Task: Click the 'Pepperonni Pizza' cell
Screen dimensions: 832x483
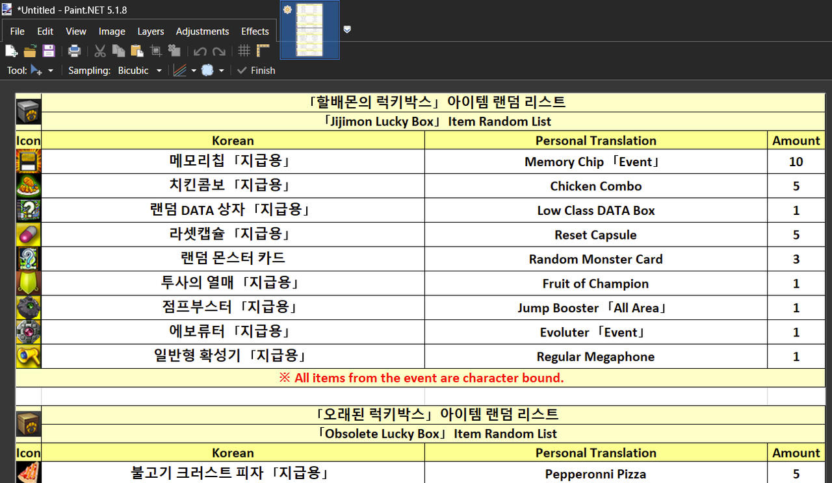Action: pos(596,473)
